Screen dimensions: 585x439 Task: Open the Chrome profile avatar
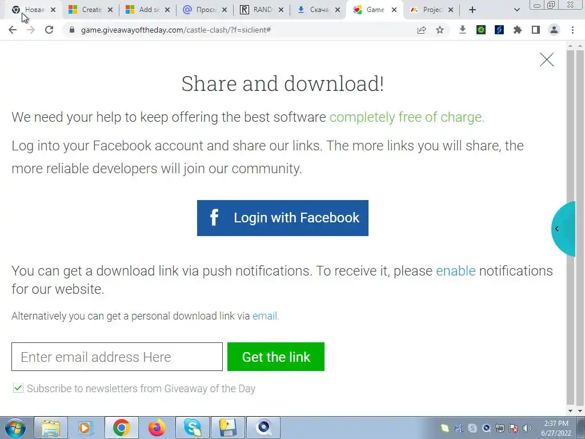tap(554, 30)
